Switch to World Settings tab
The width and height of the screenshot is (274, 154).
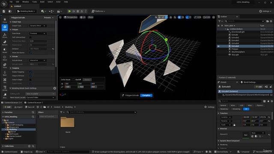click(x=248, y=82)
